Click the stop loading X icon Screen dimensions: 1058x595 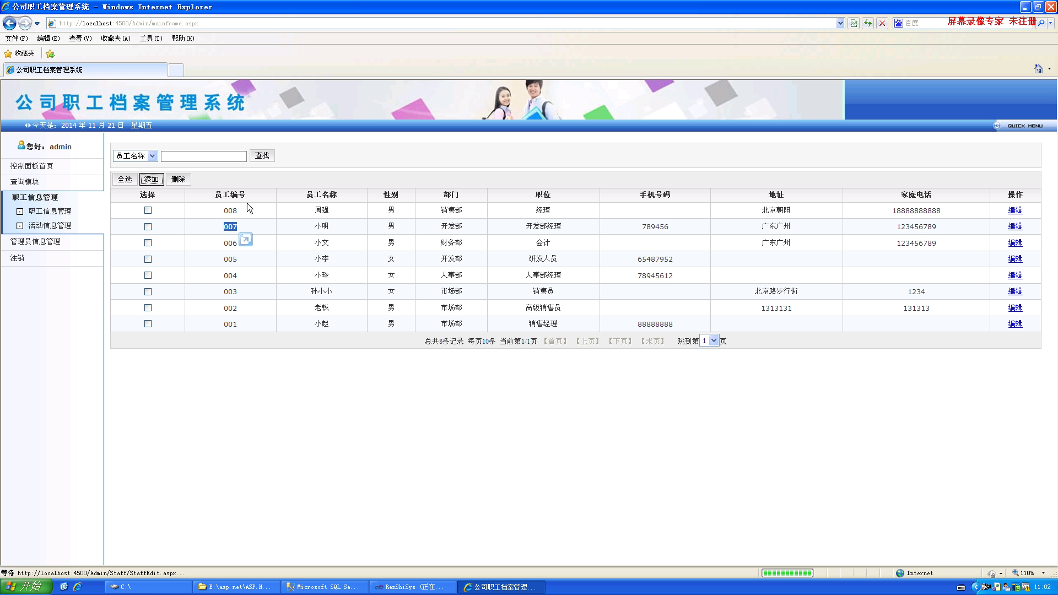882,23
